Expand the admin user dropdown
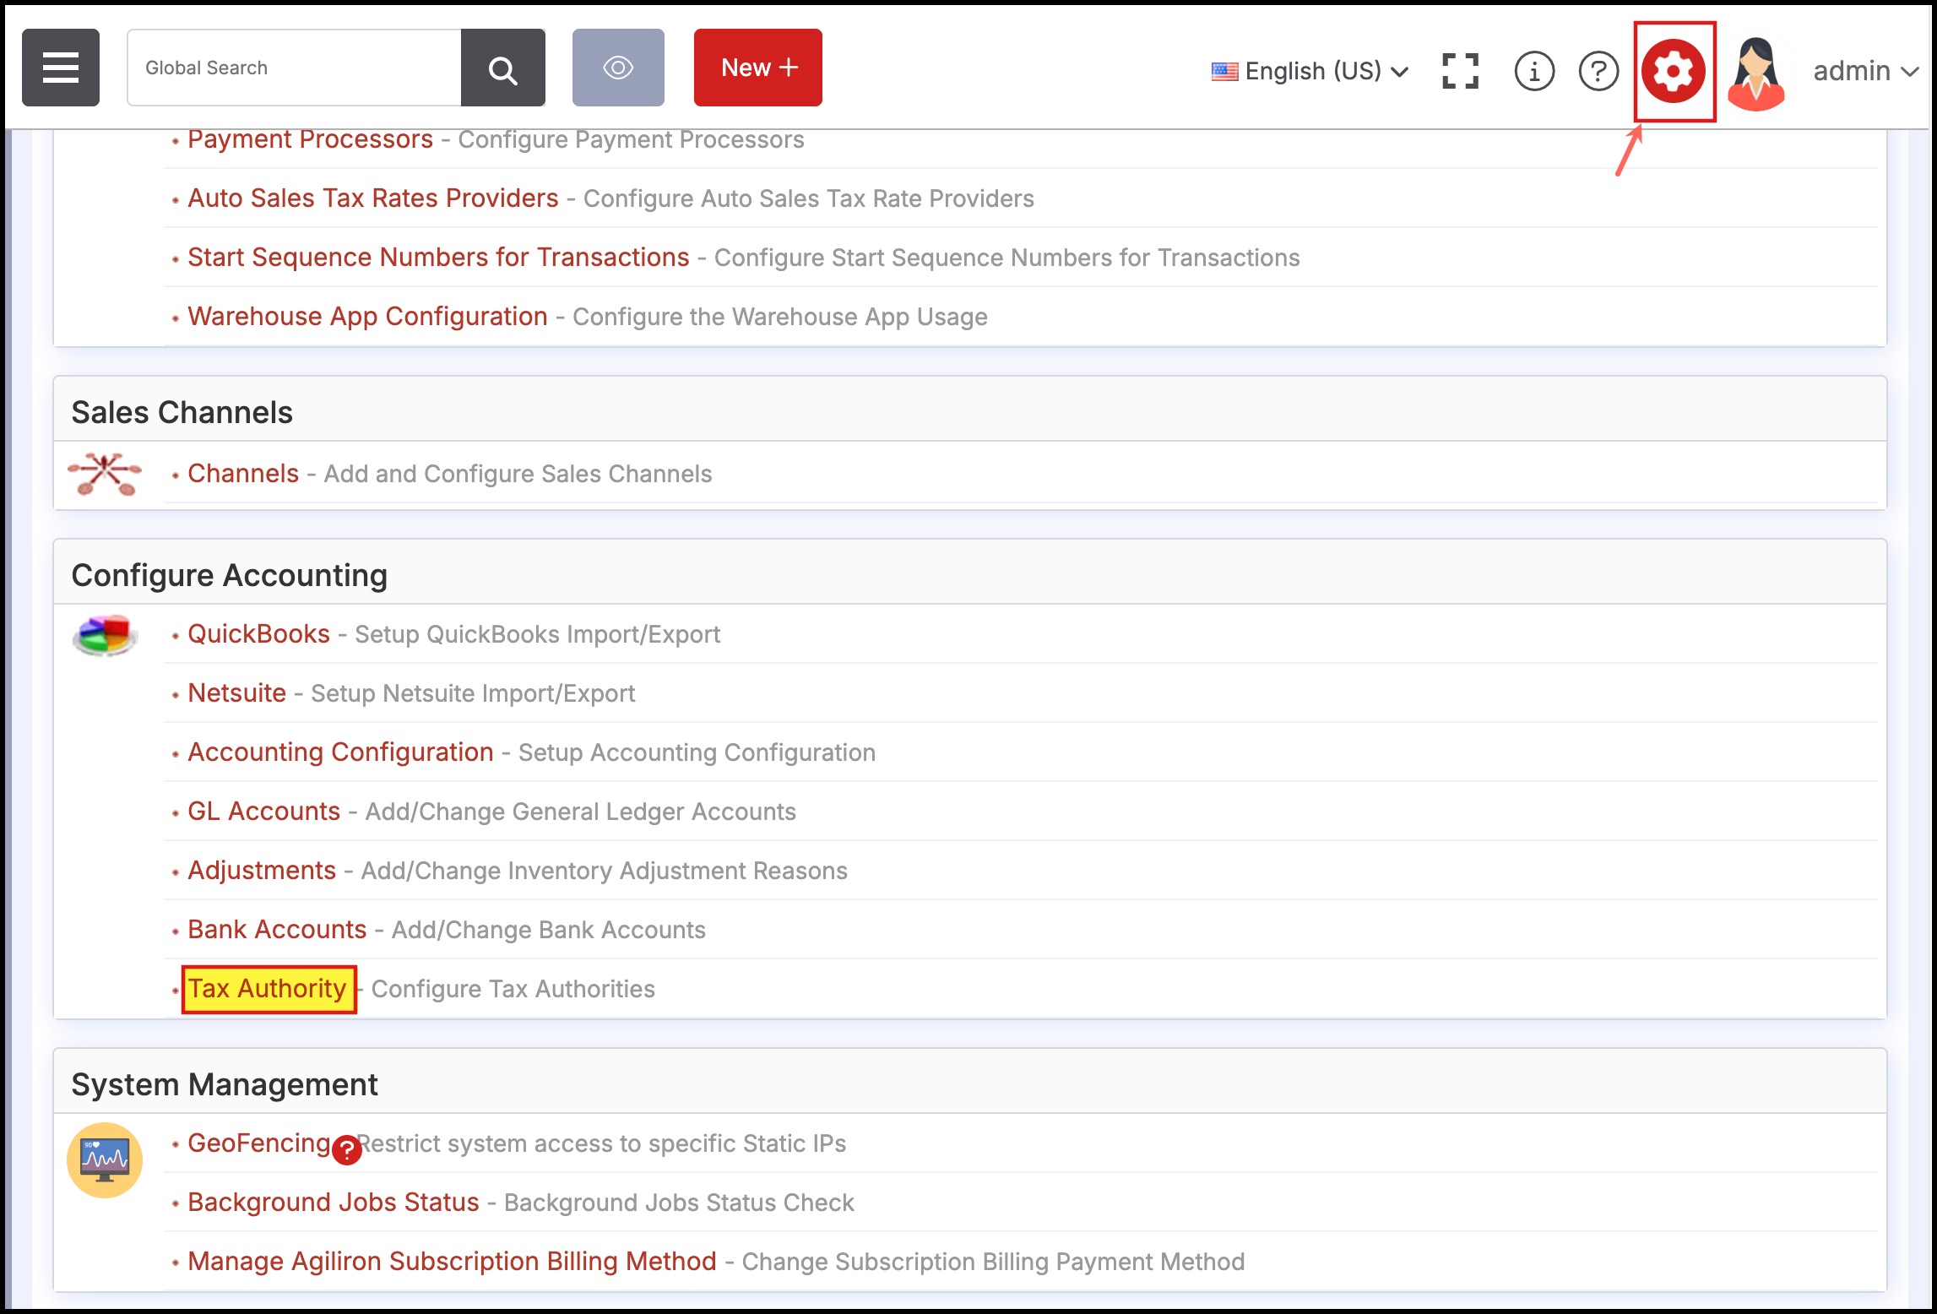This screenshot has width=1937, height=1314. [x=1864, y=71]
